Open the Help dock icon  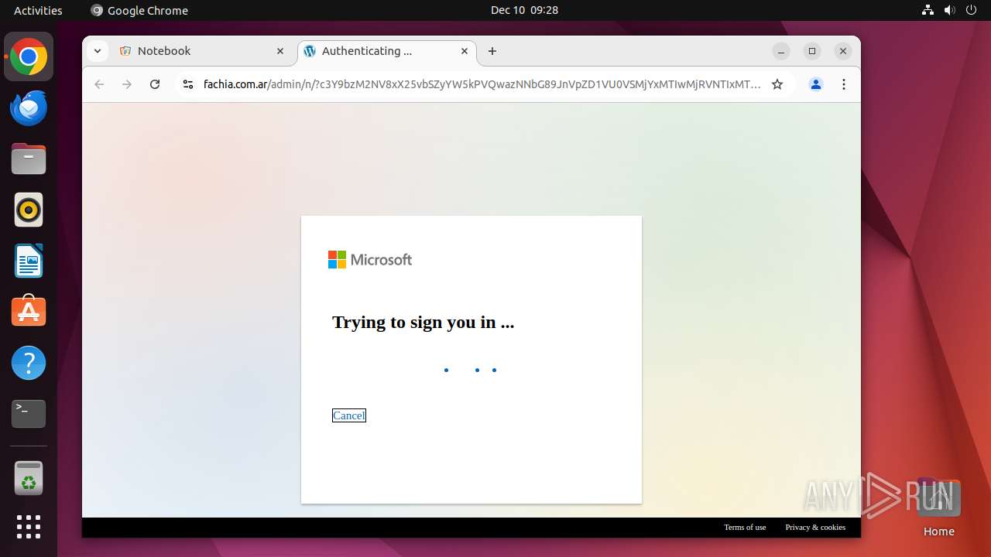29,363
